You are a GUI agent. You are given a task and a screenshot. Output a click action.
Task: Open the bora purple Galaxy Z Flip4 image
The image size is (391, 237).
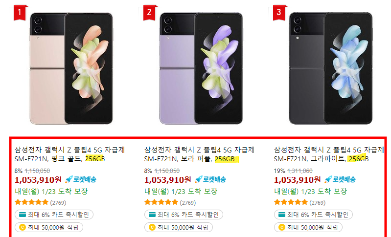(201, 68)
